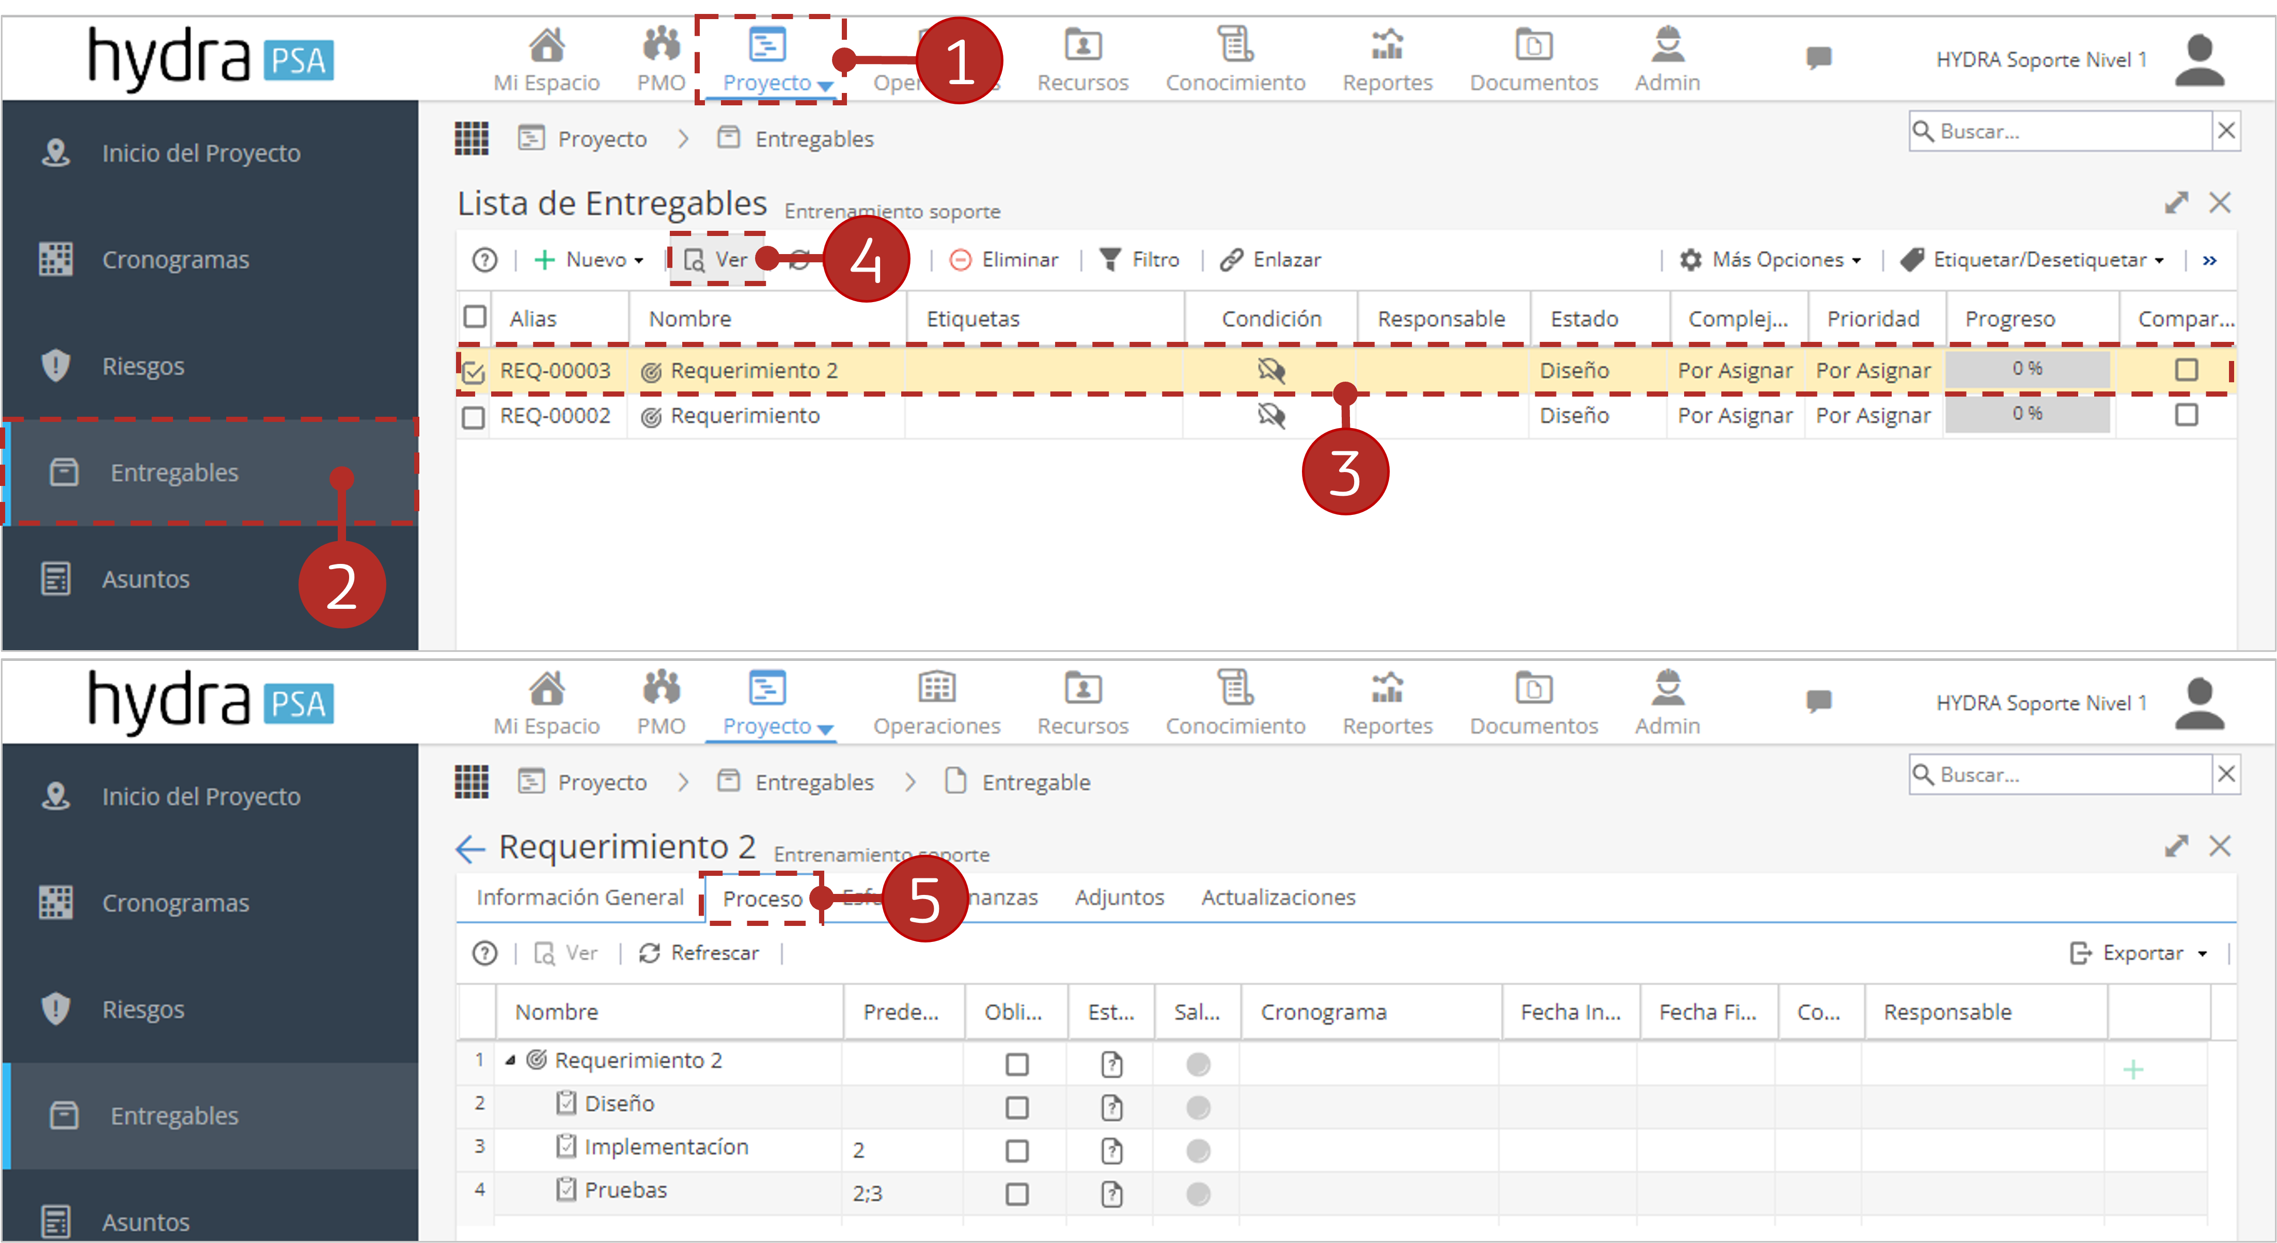Open Recursos icon in Lista de Entregables view
Image resolution: width=2277 pixels, height=1243 pixels.
pos(1083,44)
